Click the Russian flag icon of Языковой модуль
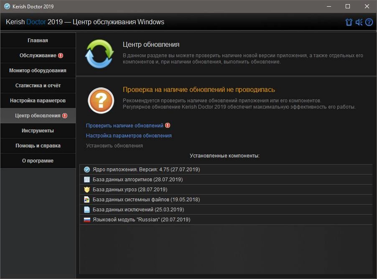 click(87, 220)
